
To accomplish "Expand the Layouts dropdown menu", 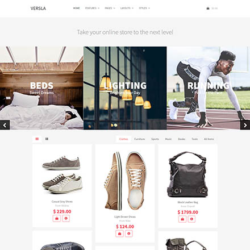I will pyautogui.click(x=127, y=8).
